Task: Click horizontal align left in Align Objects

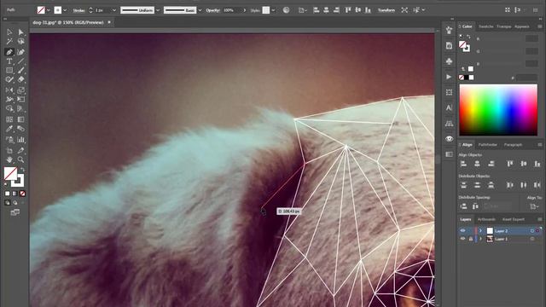Action: [x=463, y=164]
